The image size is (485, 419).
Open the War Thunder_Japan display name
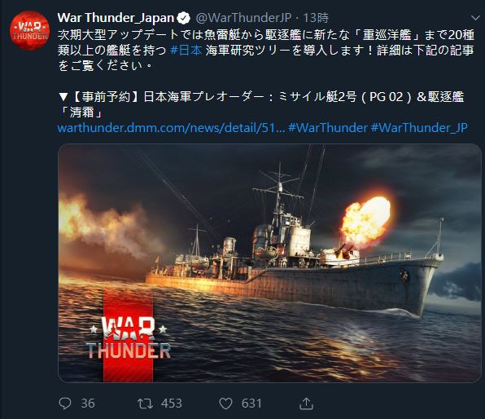point(116,18)
